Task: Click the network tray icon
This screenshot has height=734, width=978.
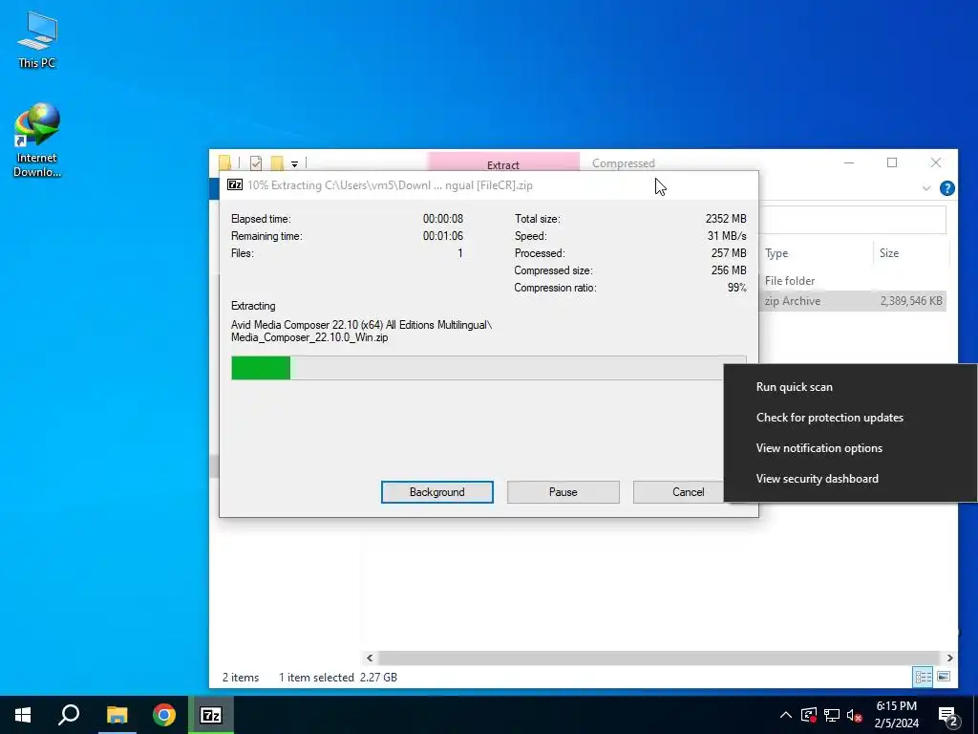Action: [832, 715]
